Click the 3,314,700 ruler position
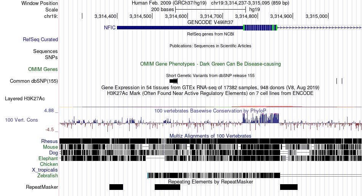Viewport: 362px width, 196px height. [211, 16]
